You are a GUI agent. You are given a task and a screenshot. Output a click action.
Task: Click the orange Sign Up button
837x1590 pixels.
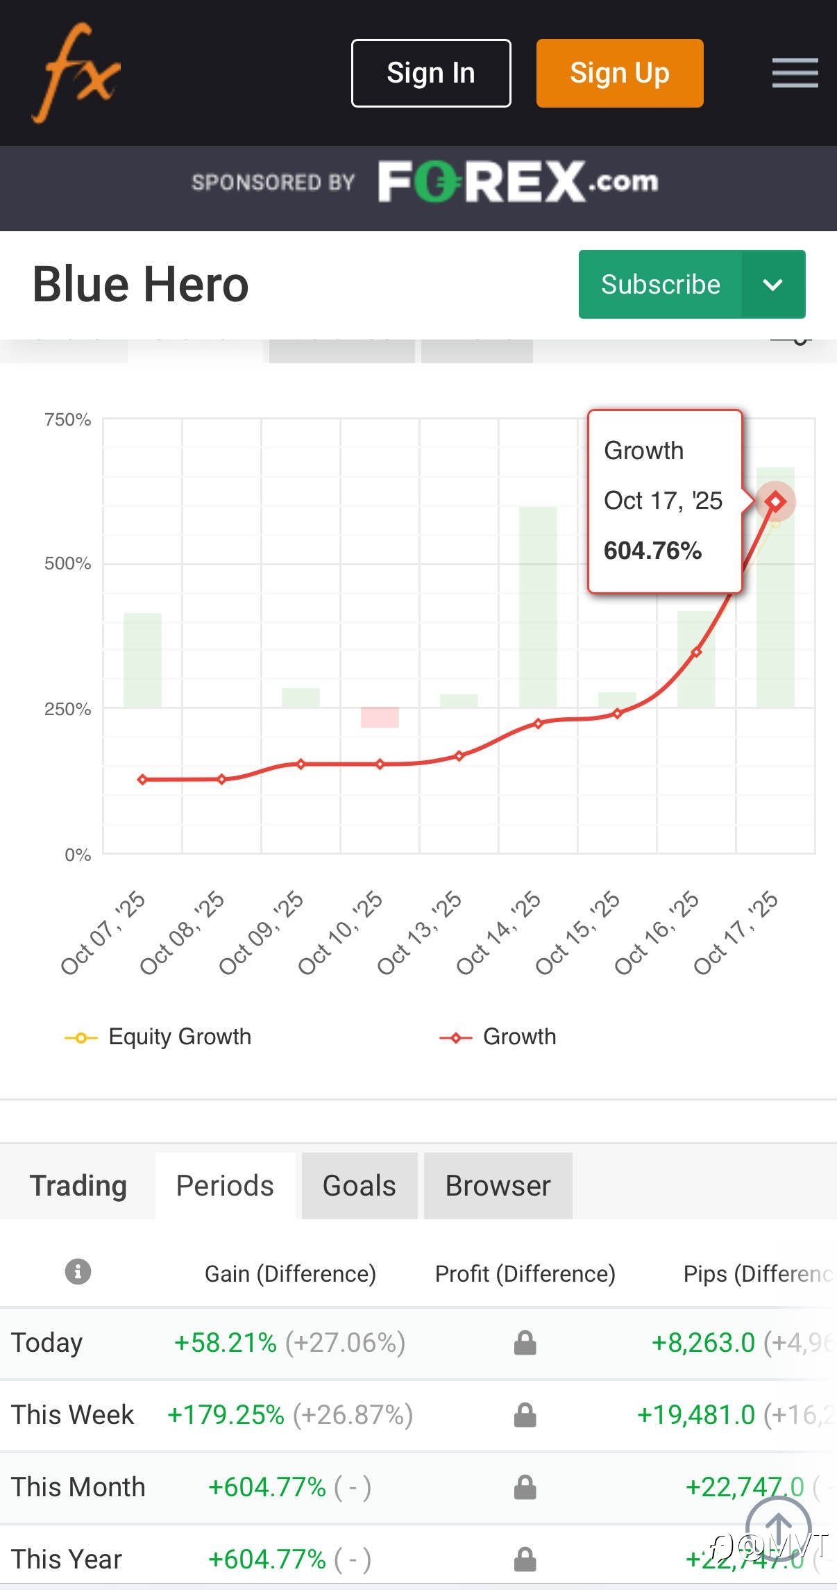(619, 73)
